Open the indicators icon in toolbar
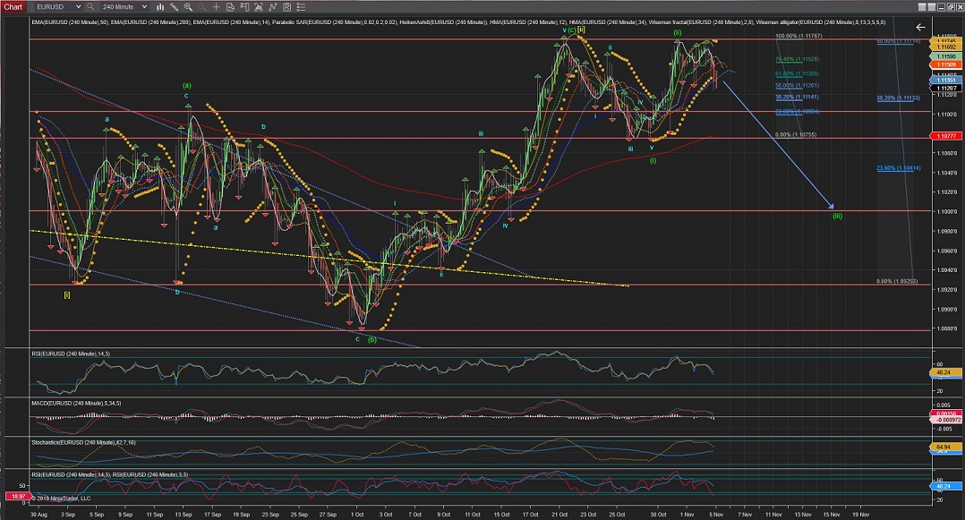 coord(269,6)
